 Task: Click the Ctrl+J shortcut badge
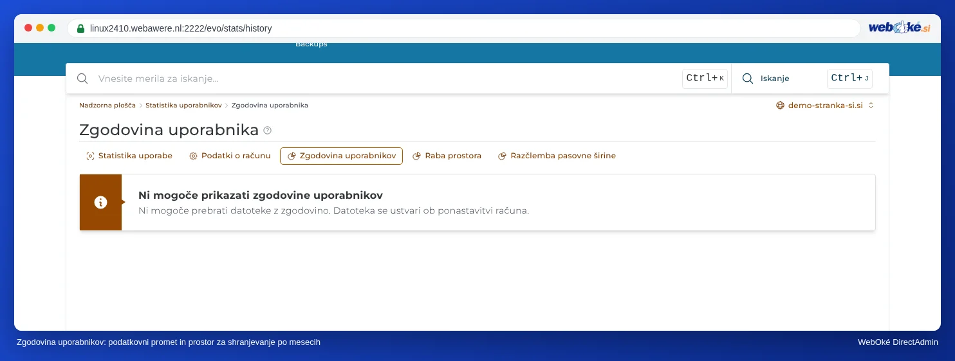[x=849, y=79]
